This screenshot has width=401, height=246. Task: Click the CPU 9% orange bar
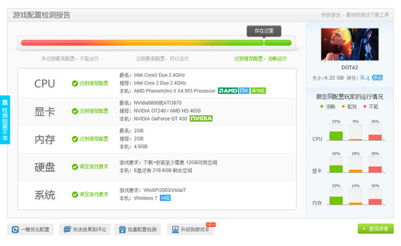(356, 139)
